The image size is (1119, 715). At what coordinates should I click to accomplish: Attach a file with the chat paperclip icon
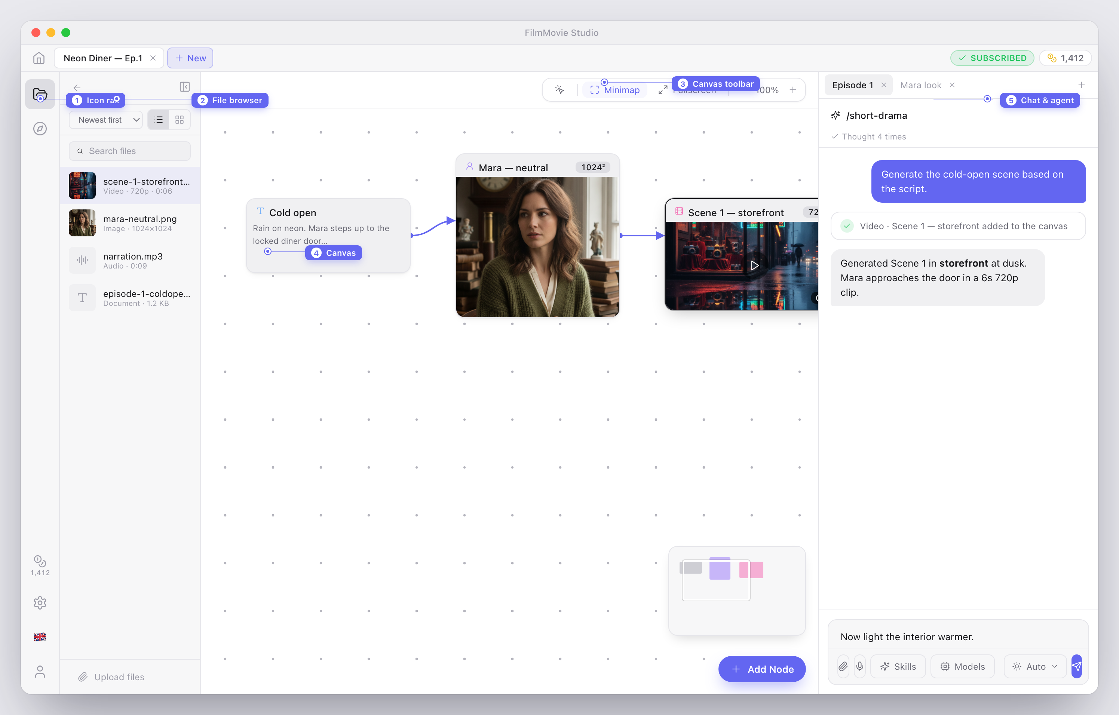point(843,666)
